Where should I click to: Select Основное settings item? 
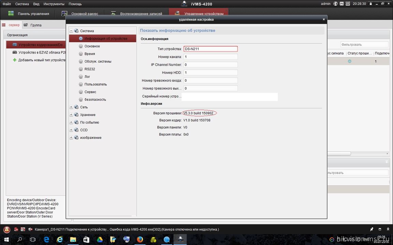point(92,46)
